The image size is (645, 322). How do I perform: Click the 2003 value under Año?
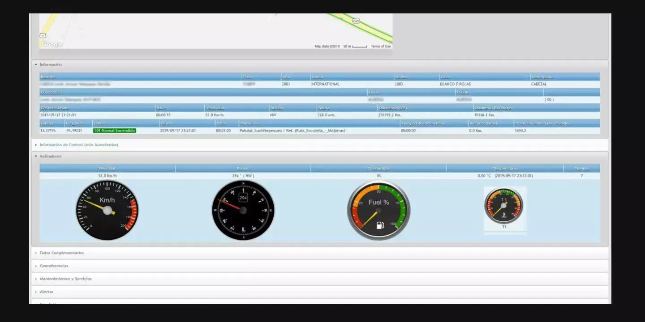(286, 84)
